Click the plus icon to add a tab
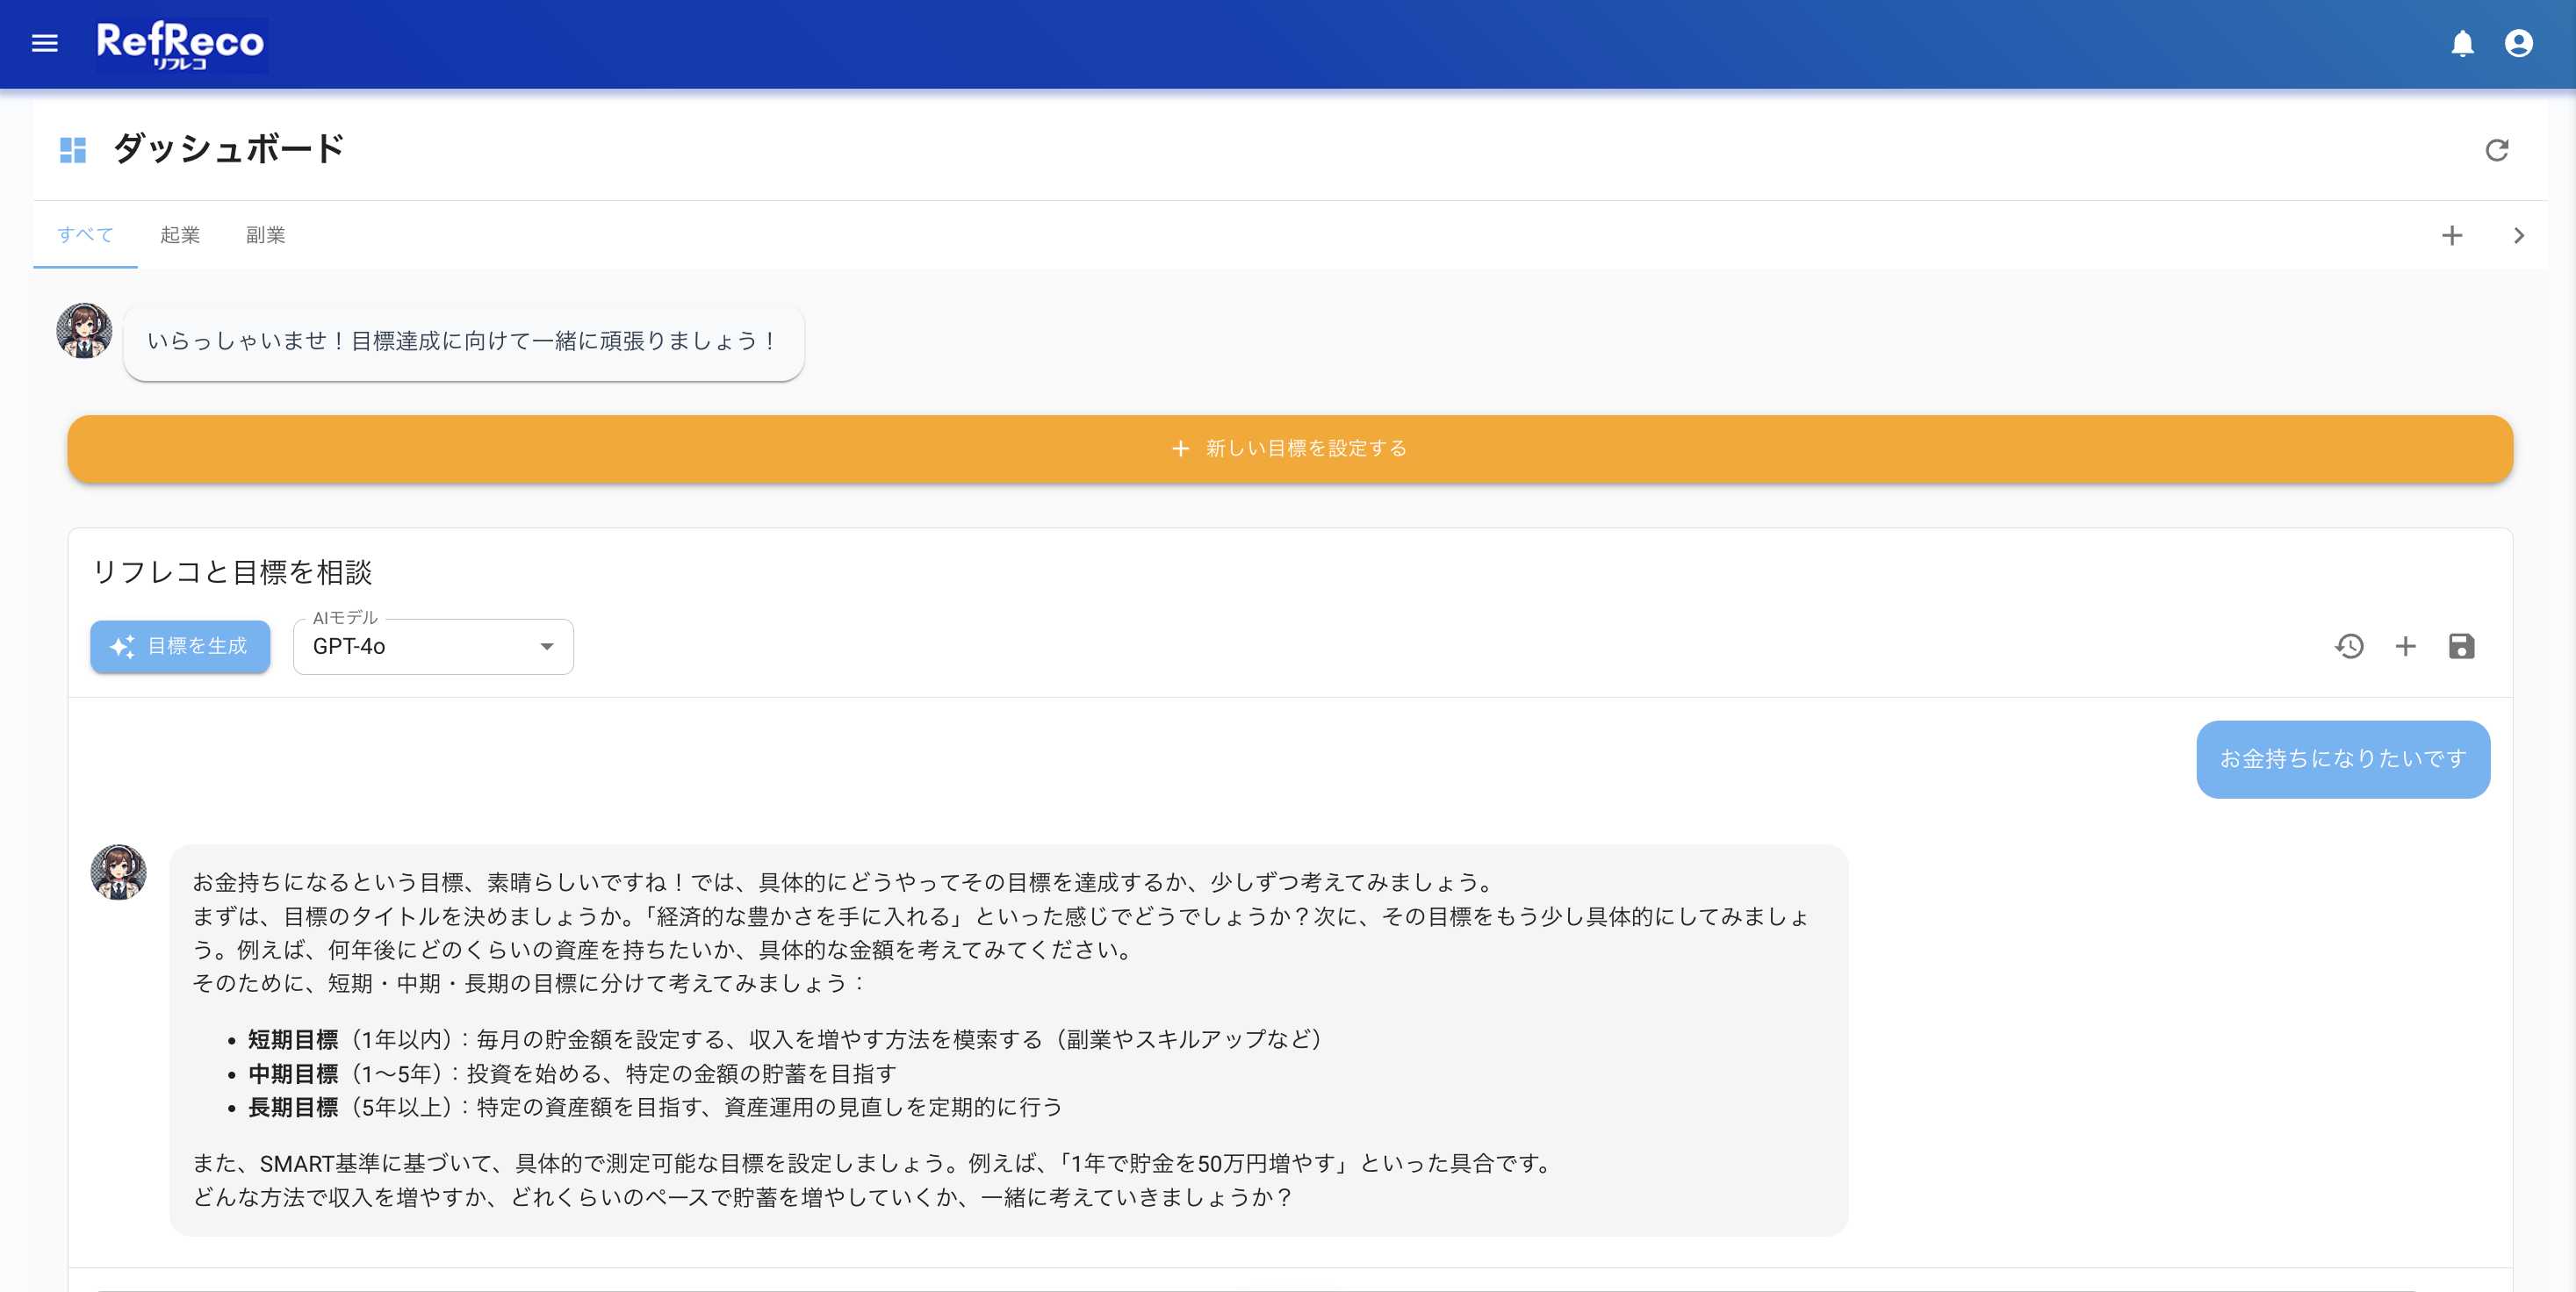2576x1292 pixels. (2452, 236)
